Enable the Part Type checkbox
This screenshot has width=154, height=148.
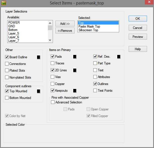[95, 63]
